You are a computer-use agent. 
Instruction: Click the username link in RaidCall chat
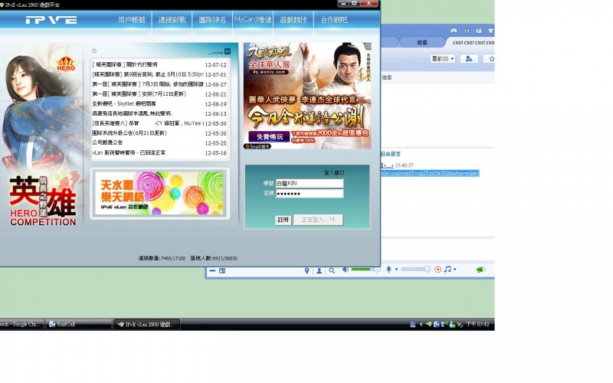[388, 165]
